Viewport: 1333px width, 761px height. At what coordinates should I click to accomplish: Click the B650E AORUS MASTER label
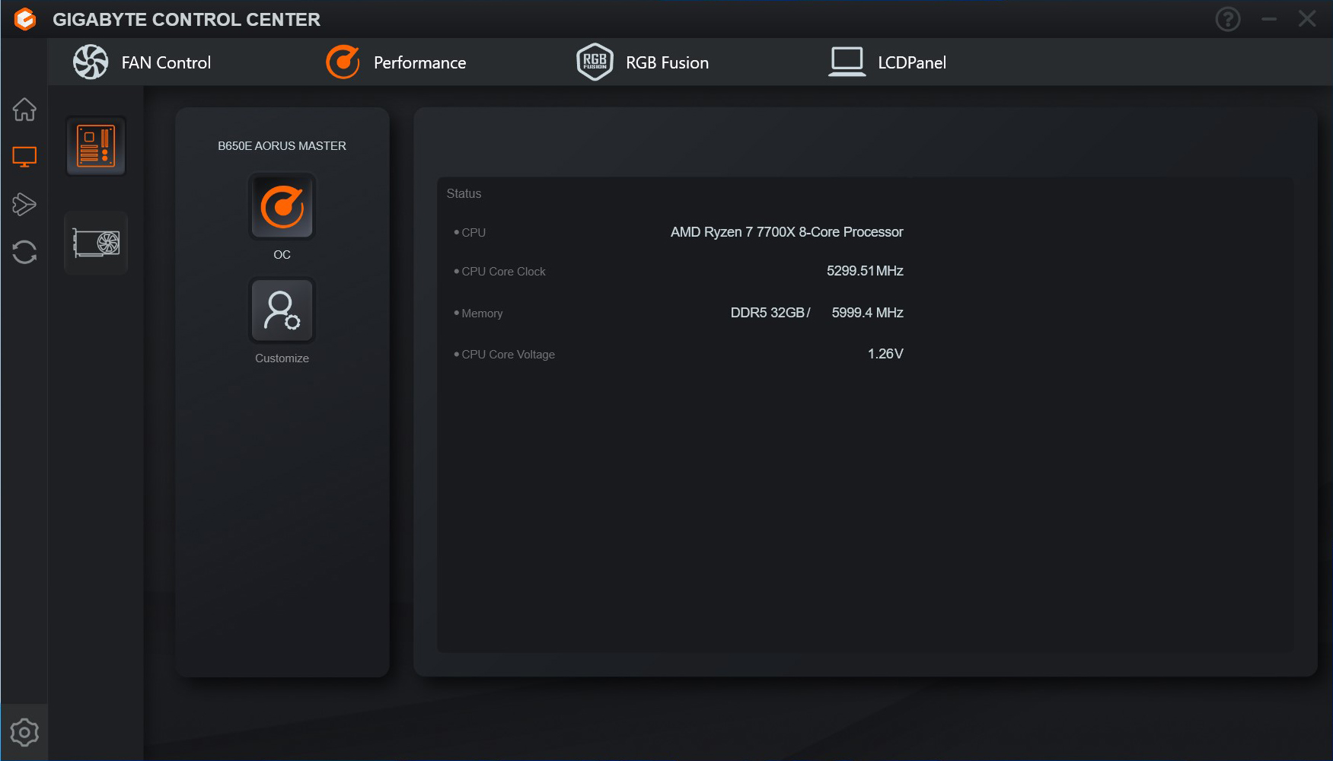[x=282, y=146]
